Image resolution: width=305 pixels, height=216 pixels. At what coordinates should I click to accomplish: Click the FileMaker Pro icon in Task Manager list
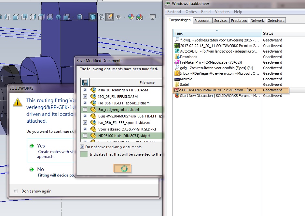click(x=177, y=62)
